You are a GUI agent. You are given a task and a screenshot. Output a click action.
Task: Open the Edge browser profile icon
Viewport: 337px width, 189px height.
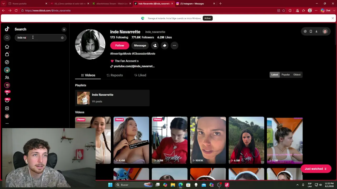pyautogui.click(x=310, y=10)
